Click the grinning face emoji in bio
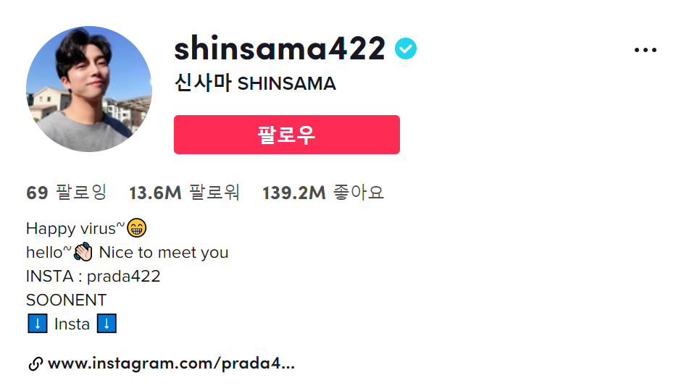The width and height of the screenshot is (676, 391). tap(137, 229)
